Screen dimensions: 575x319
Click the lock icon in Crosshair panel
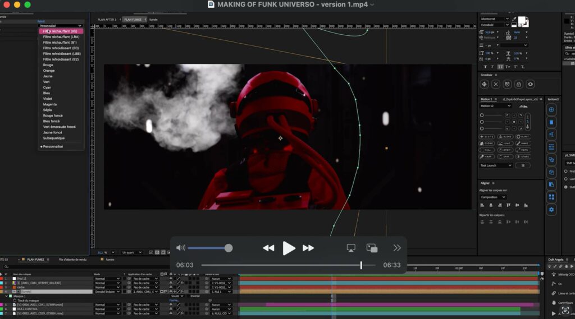(518, 84)
